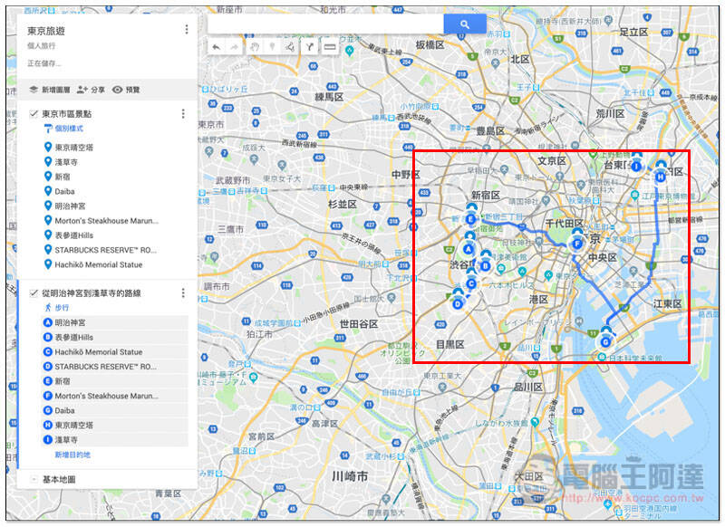Select the add directions tool
Image resolution: width=725 pixels, height=527 pixels.
pos(309,47)
